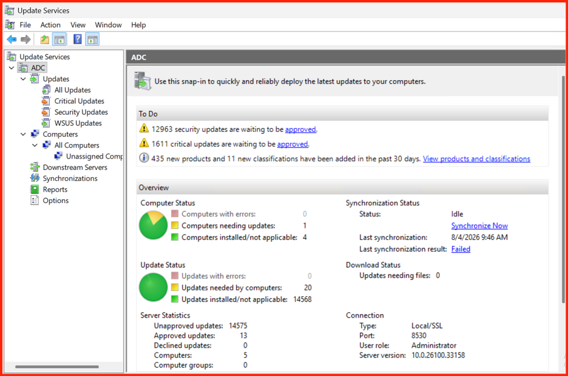Click 'Computers installed/not applicable:' label

239,237
